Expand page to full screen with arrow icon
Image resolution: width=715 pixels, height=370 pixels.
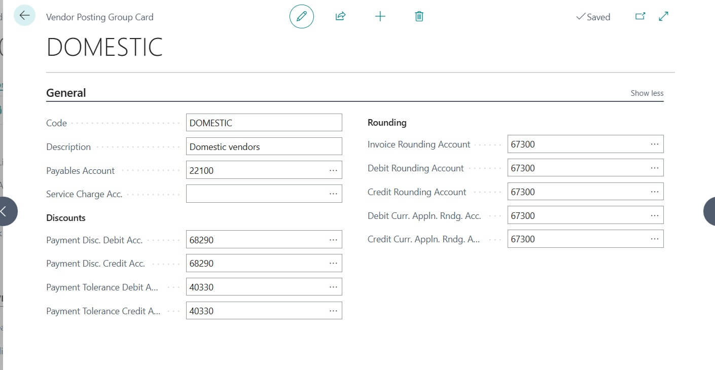pos(663,16)
